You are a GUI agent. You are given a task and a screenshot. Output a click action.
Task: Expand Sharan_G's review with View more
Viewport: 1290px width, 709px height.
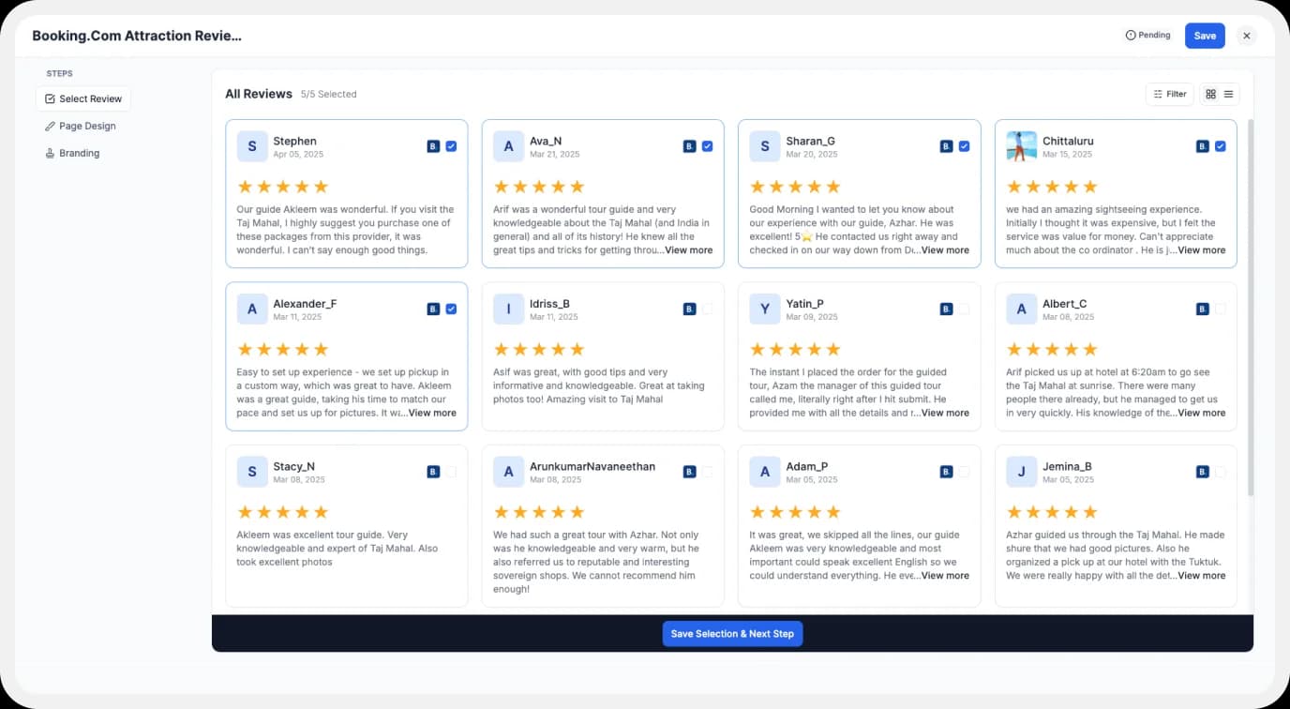(945, 249)
